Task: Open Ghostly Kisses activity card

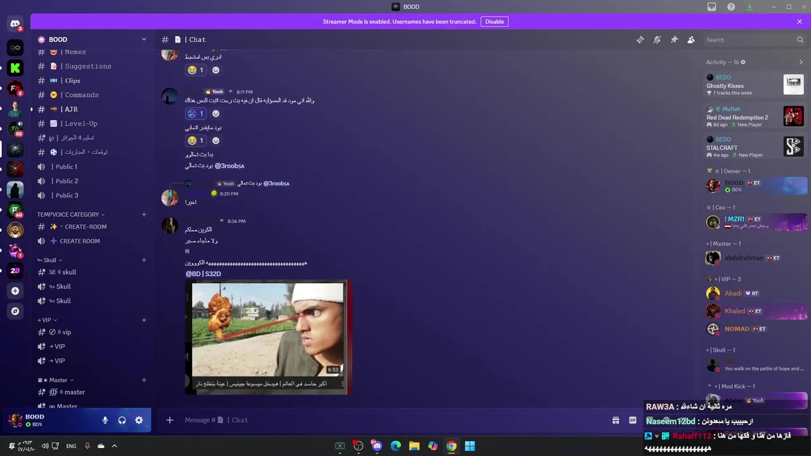Action: [755, 85]
